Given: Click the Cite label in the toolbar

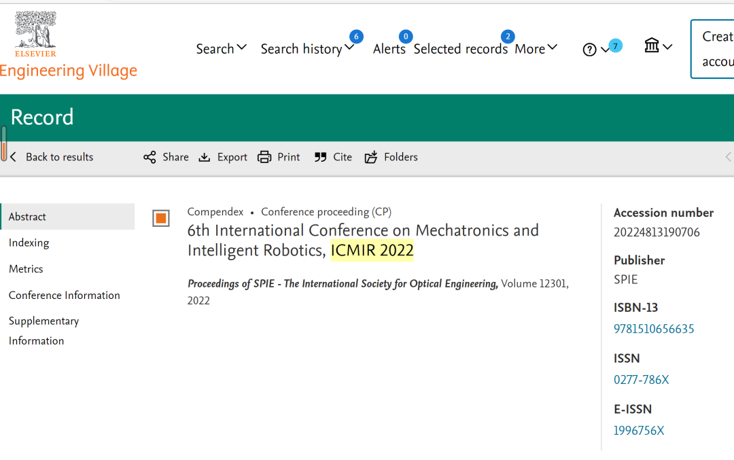Looking at the screenshot, I should tap(343, 157).
